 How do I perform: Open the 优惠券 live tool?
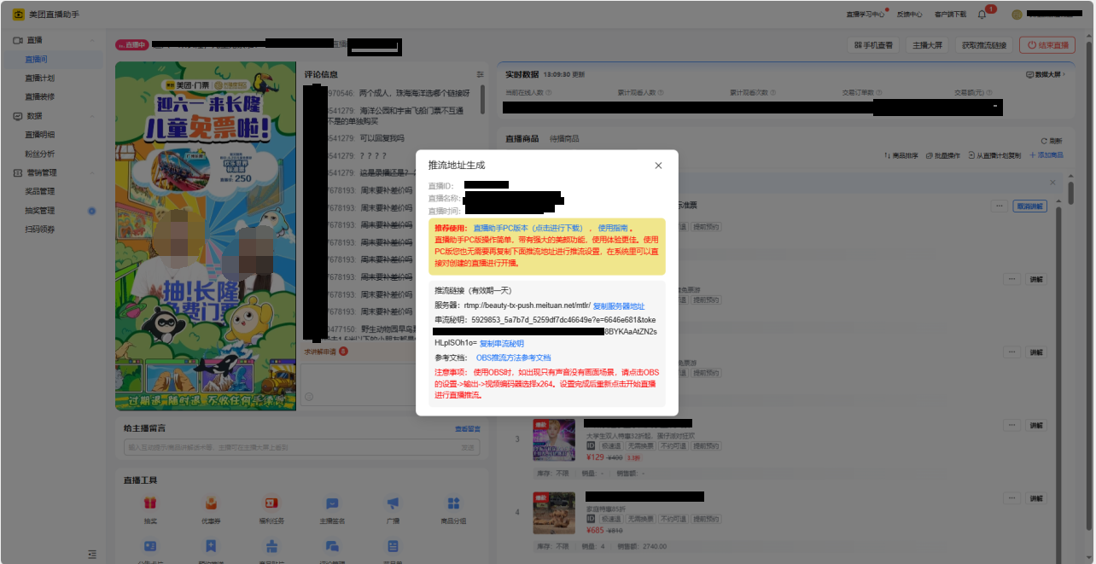211,509
